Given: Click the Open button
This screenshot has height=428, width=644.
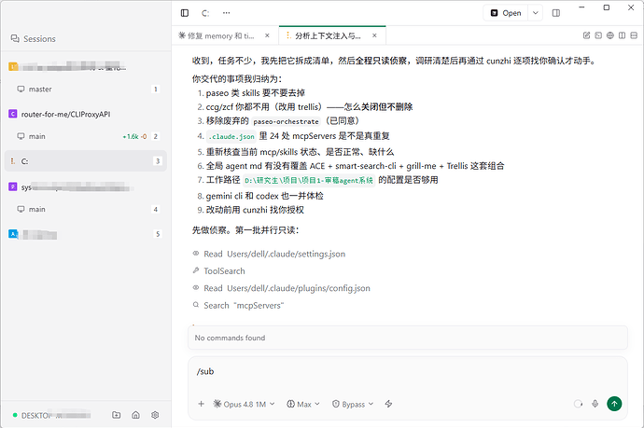Looking at the screenshot, I should (506, 13).
